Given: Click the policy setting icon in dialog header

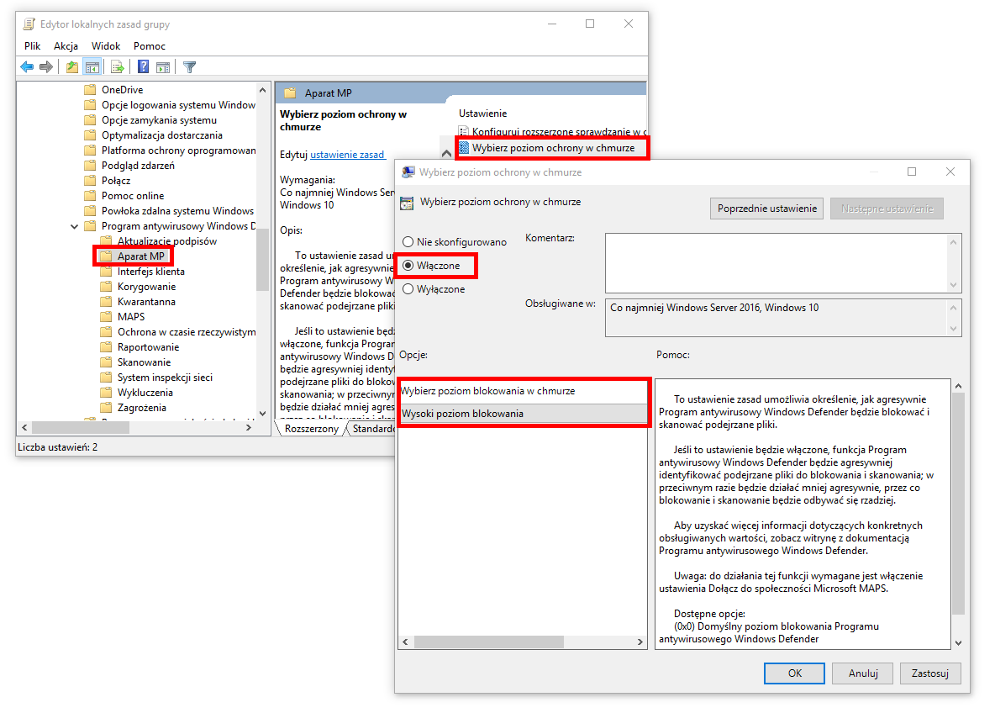Looking at the screenshot, I should 407,203.
